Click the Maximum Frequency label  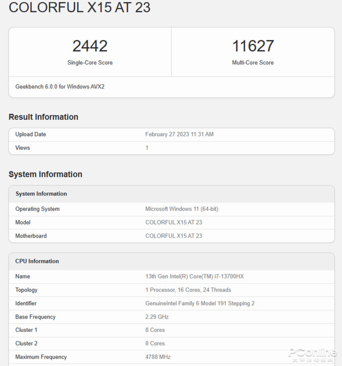click(x=41, y=357)
